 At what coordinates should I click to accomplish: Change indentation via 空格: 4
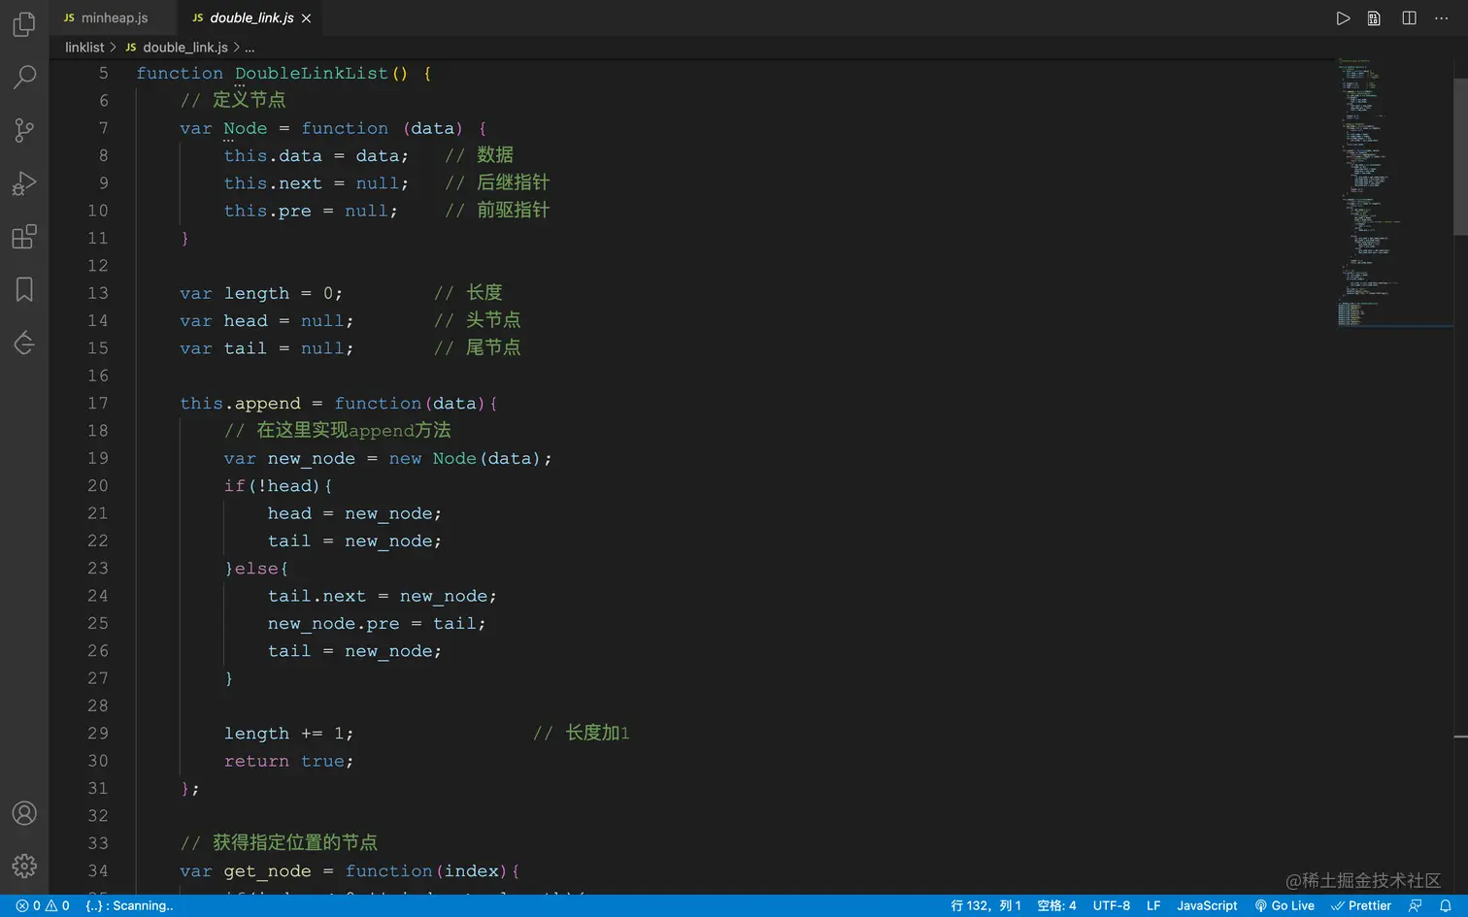point(1056,905)
